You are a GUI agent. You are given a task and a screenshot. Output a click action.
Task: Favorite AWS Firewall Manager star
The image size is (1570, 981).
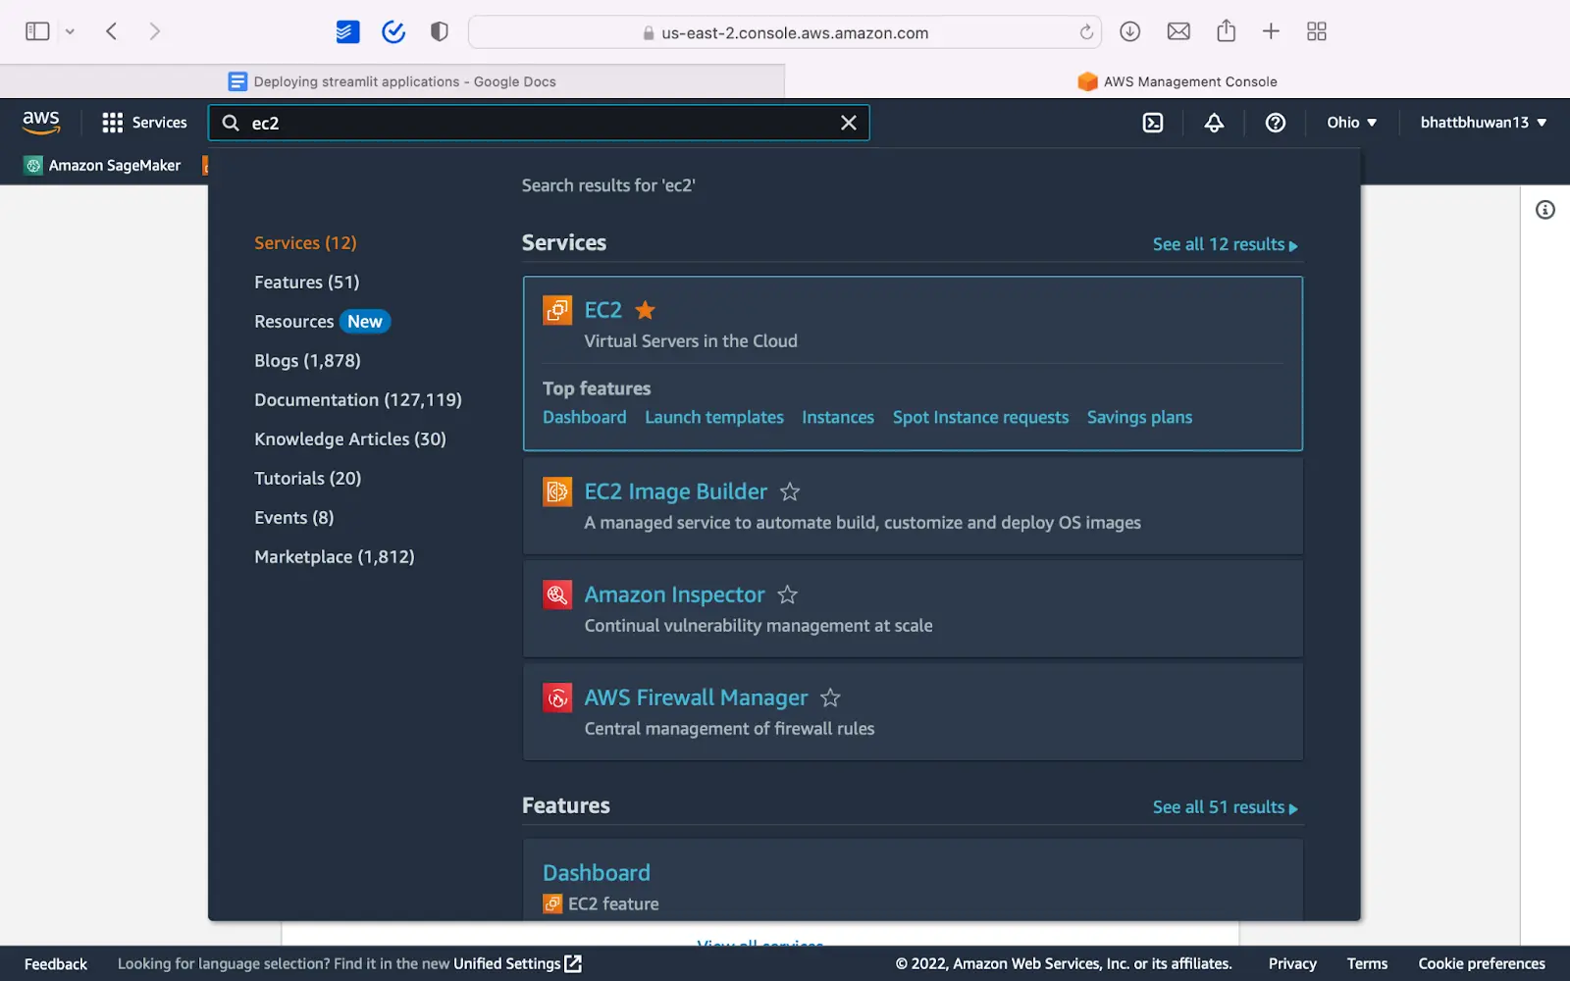pos(830,697)
